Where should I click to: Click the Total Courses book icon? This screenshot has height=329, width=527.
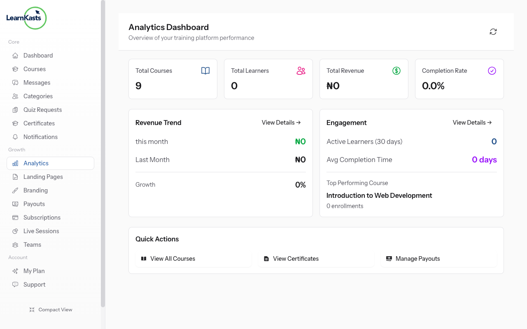205,70
